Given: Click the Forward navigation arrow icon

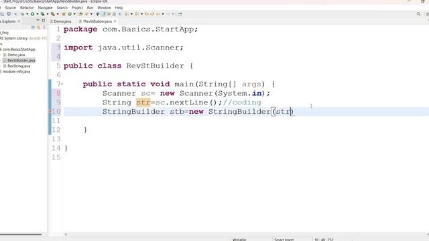Looking at the screenshot, I should coord(168,14).
